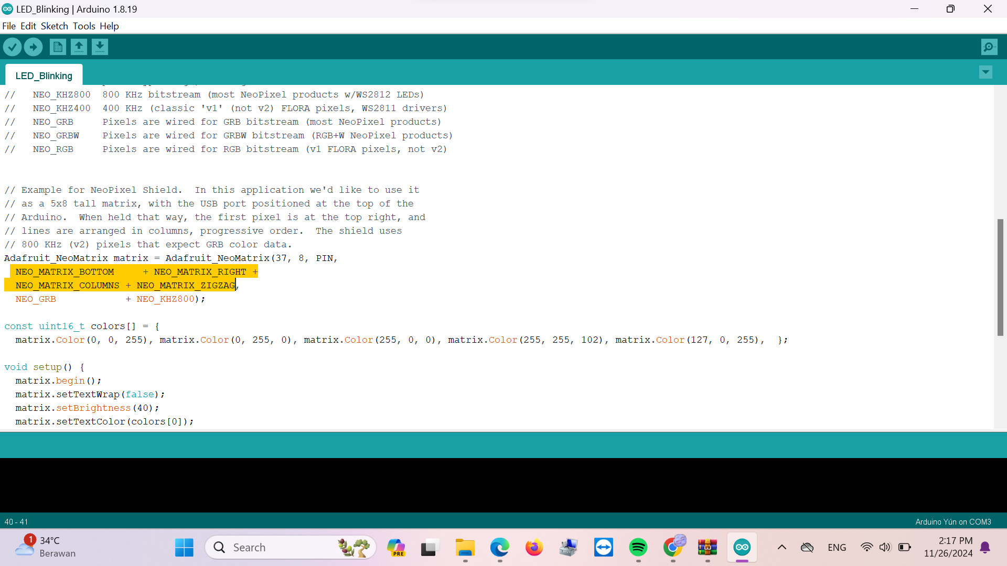
Task: Click the Open sketch up-arrow icon
Action: point(79,47)
